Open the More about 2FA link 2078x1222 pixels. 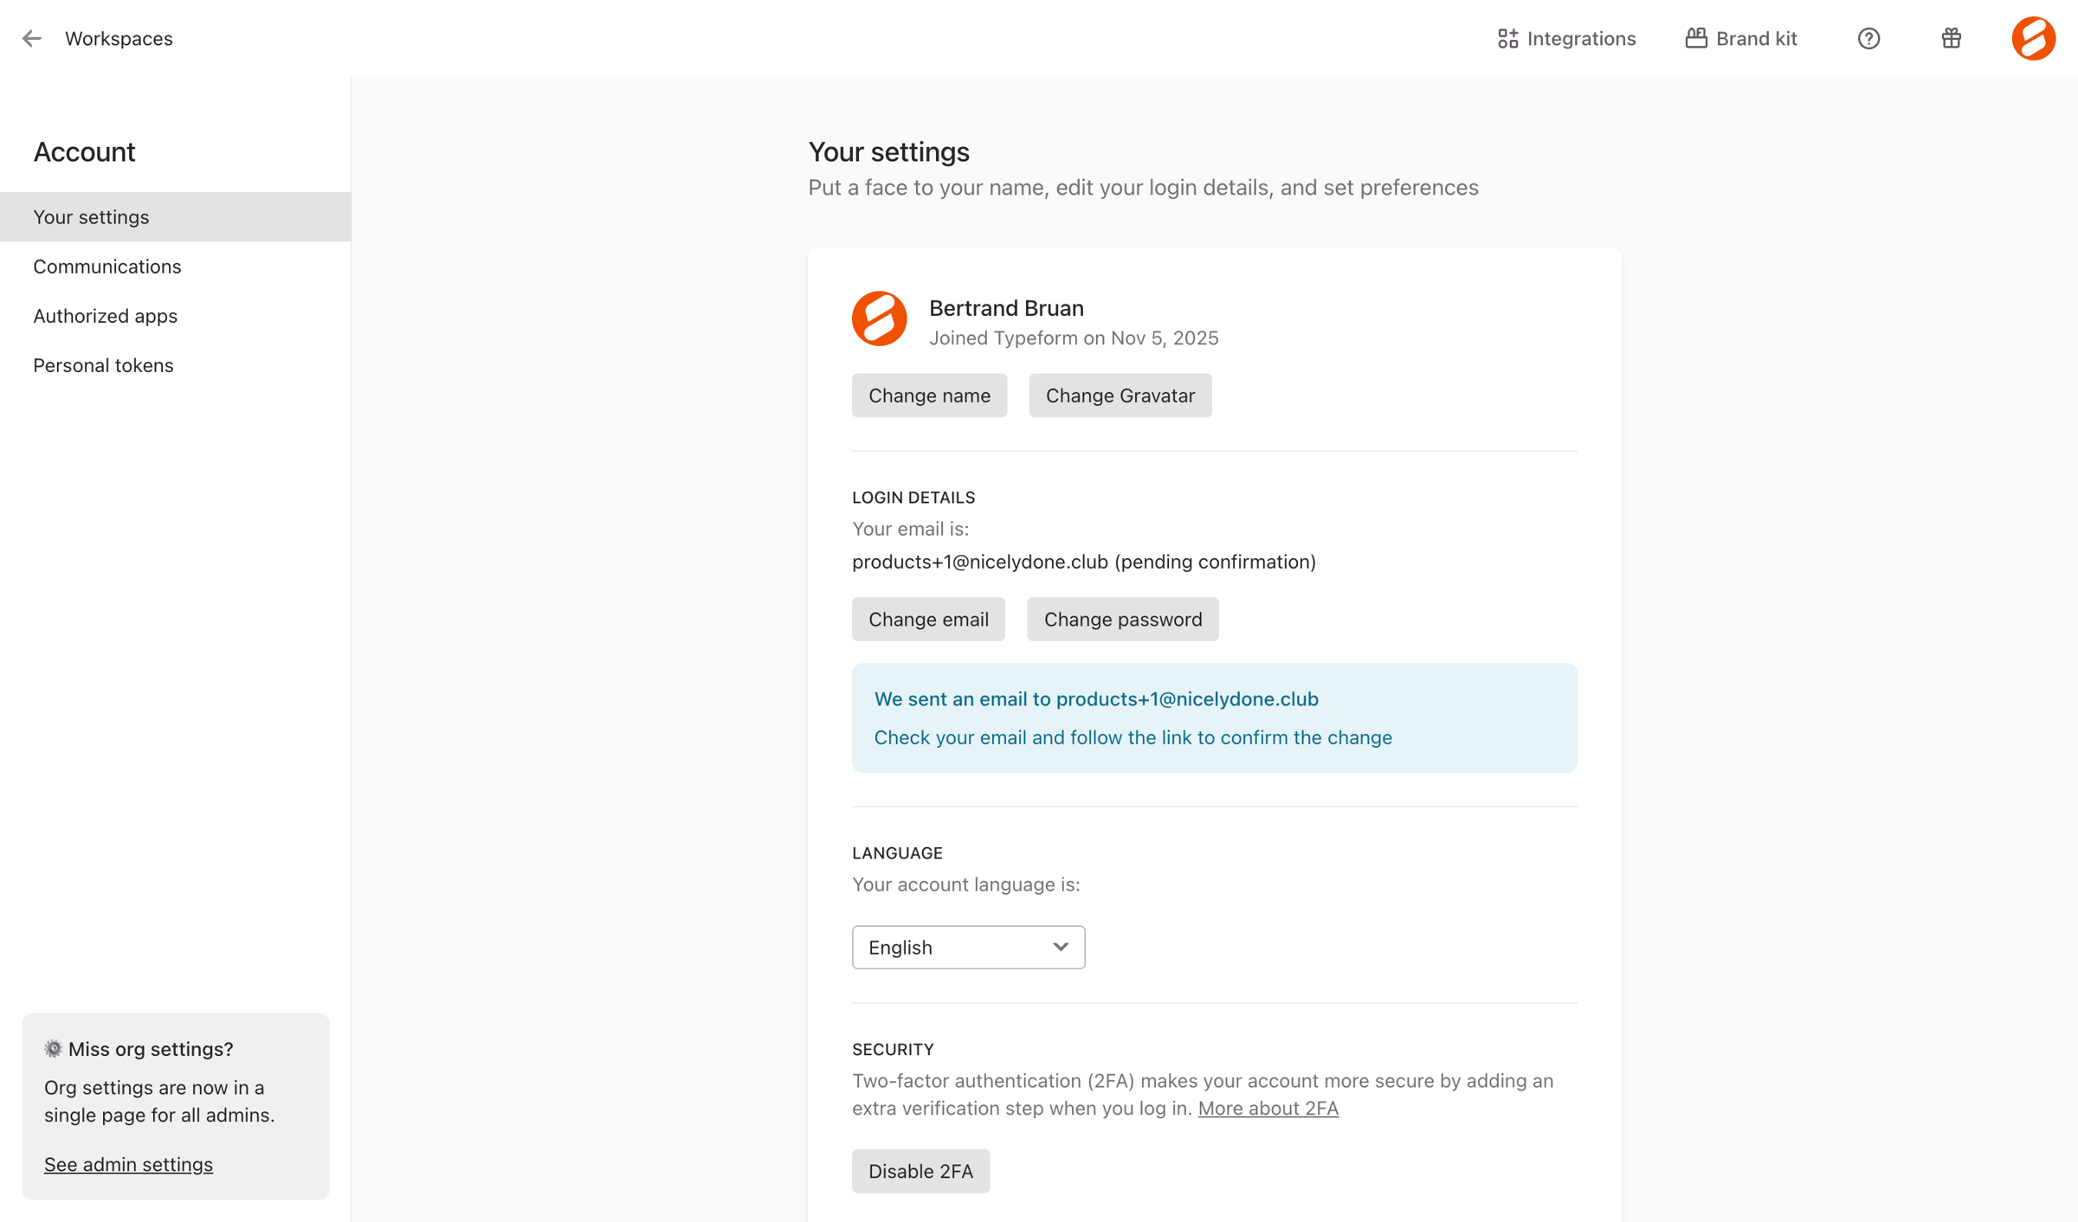tap(1268, 1108)
